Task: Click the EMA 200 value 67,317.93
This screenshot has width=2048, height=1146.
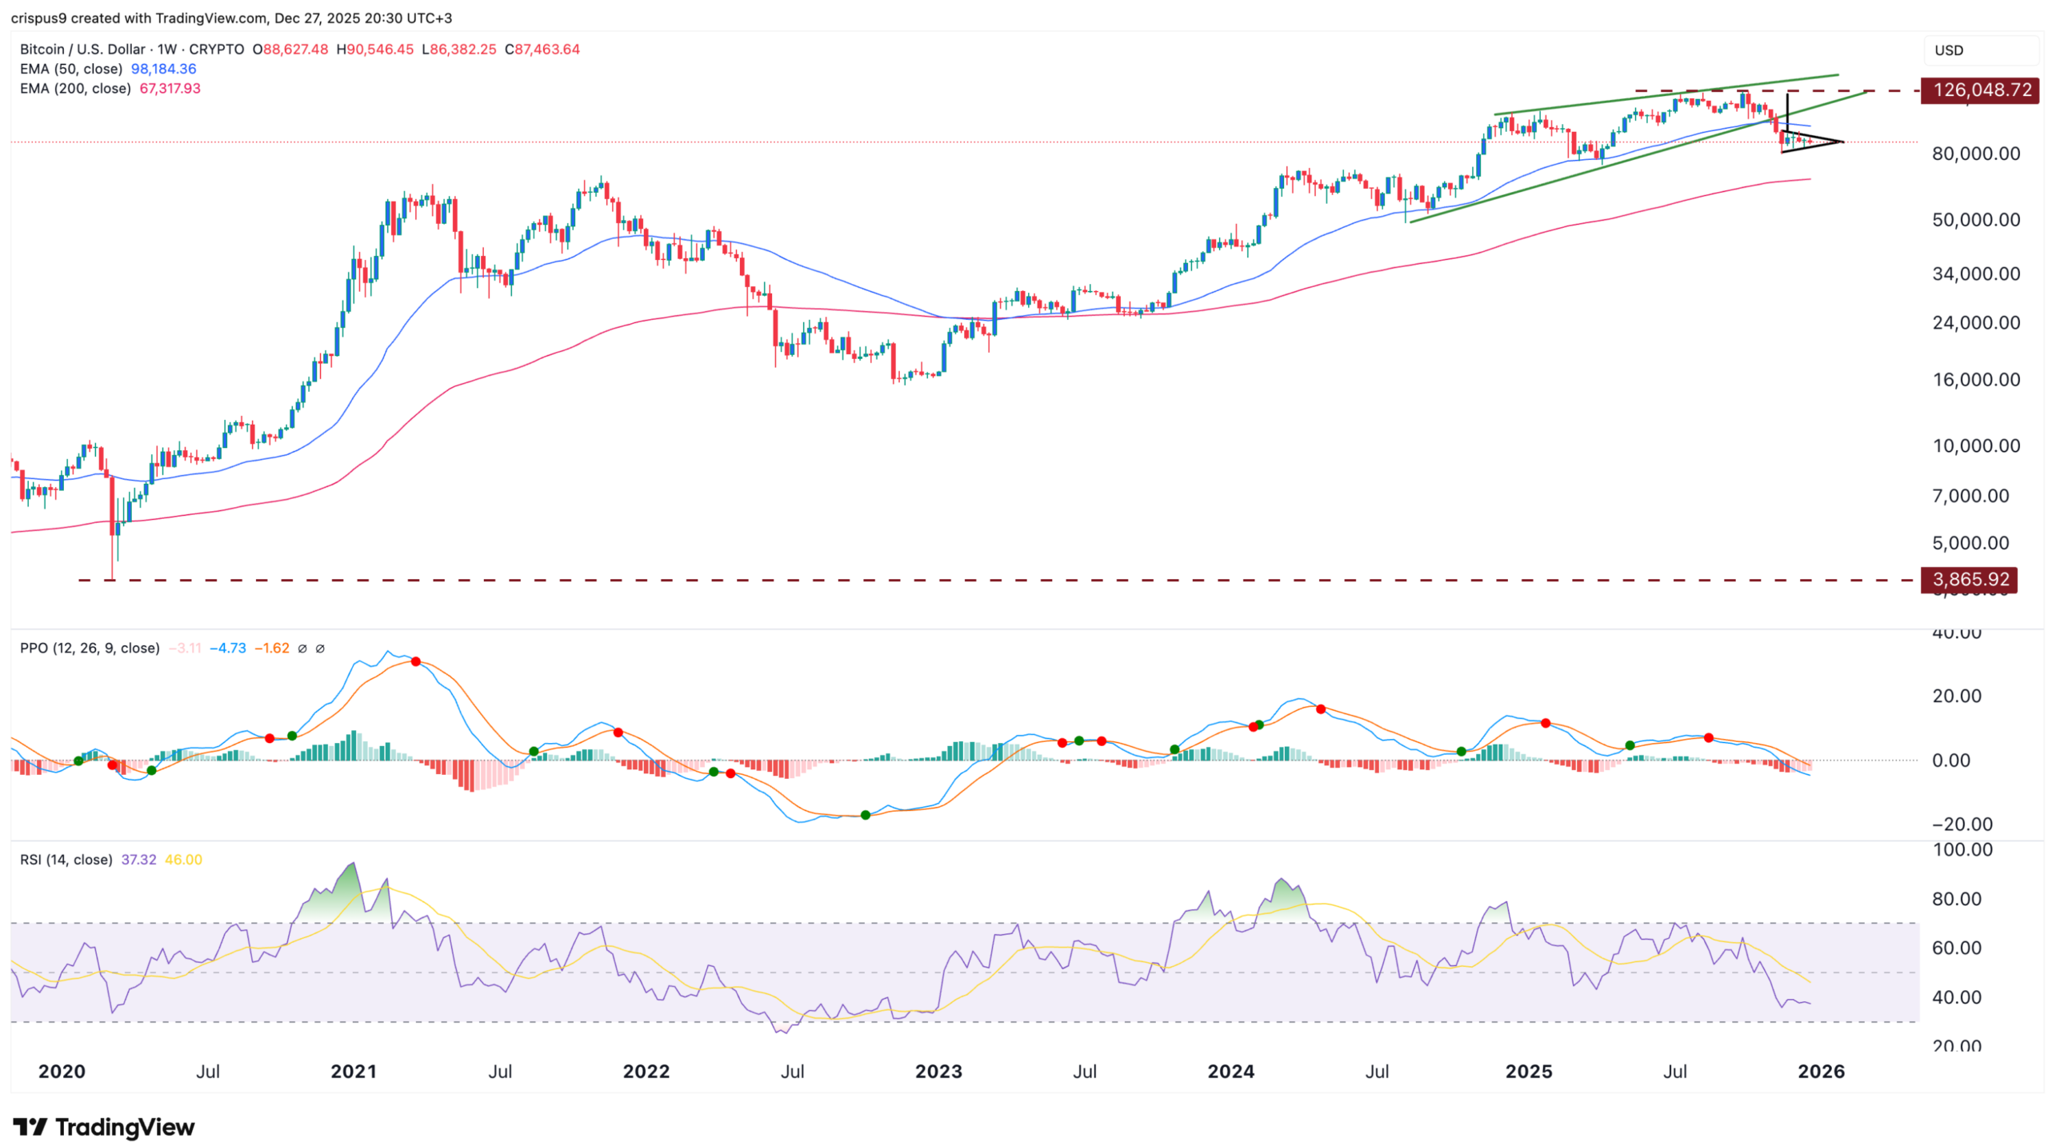Action: click(170, 88)
